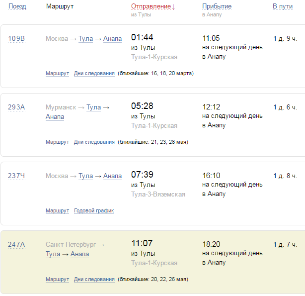Sort by Поезд column header
The width and height of the screenshot is (305, 296).
tap(17, 6)
